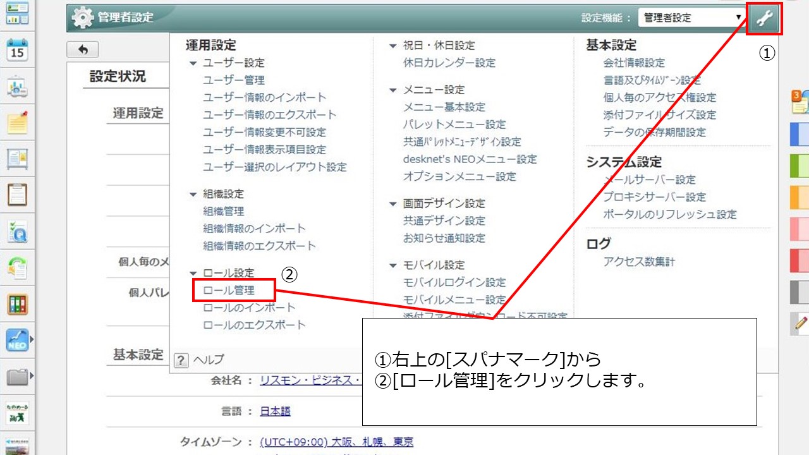809x455 pixels.
Task: Click the wrench settings icon
Action: click(x=764, y=18)
